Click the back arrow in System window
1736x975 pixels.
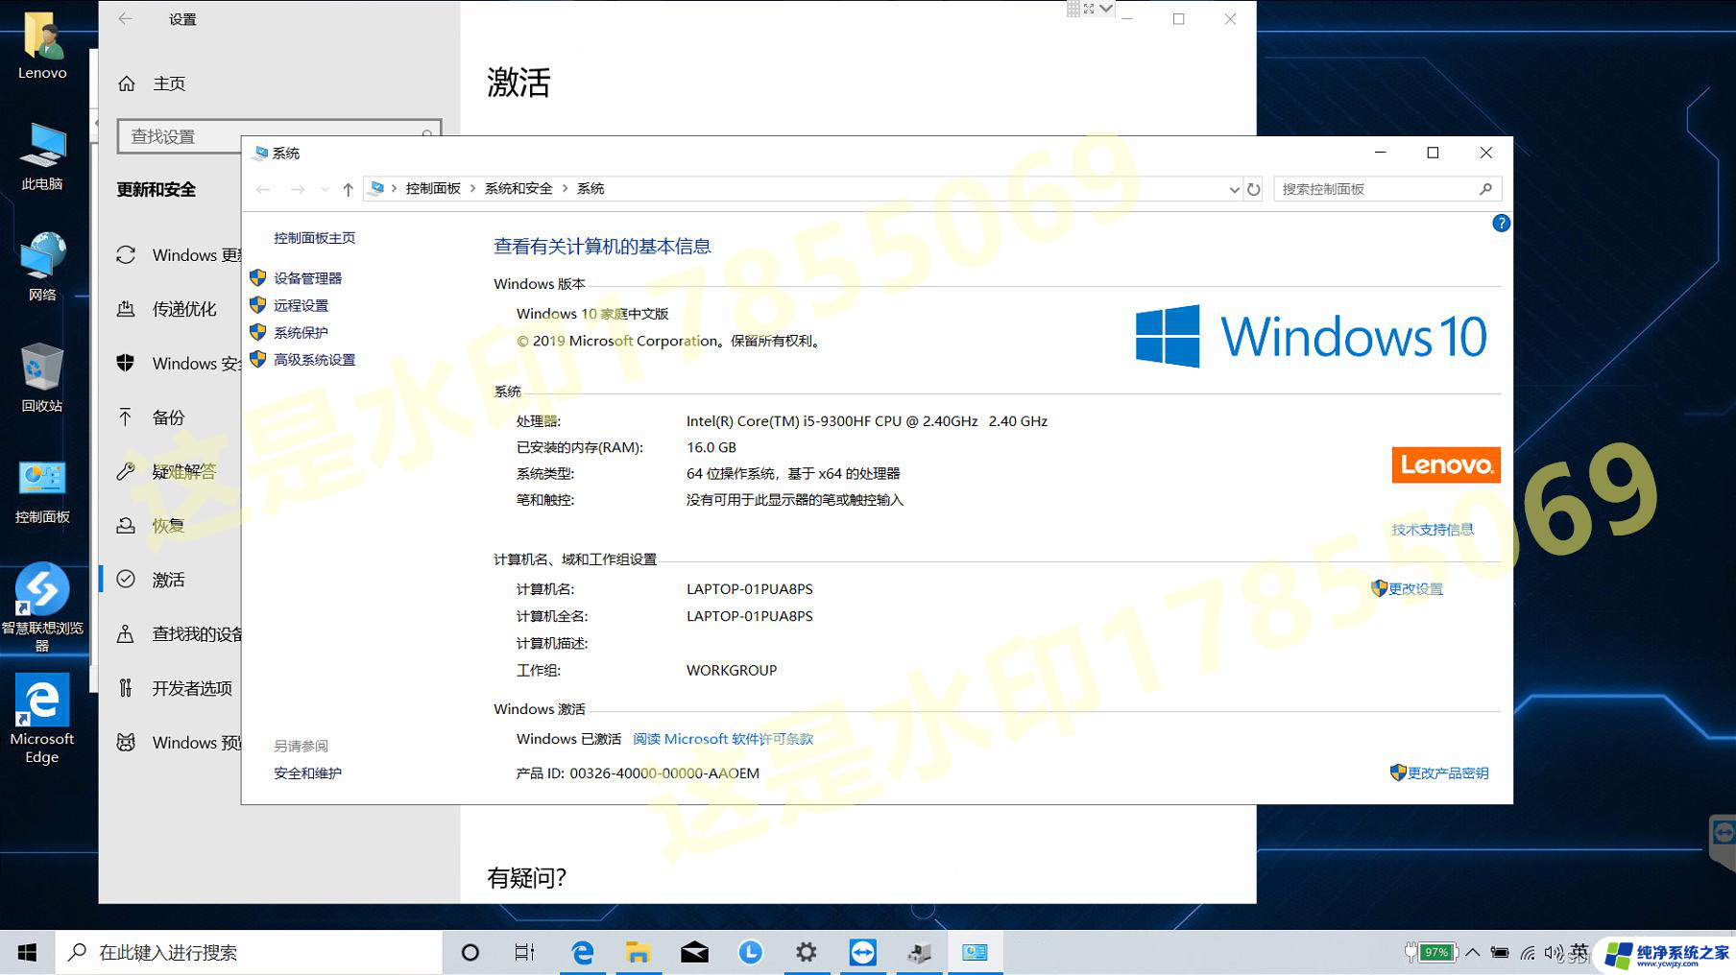coord(263,189)
